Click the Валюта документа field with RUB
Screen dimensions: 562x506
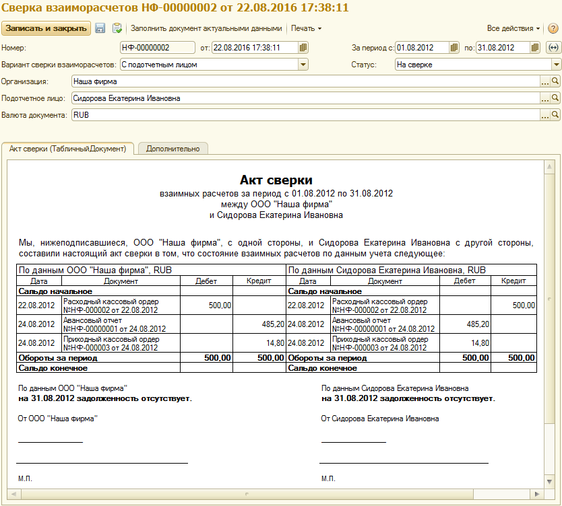click(x=306, y=115)
